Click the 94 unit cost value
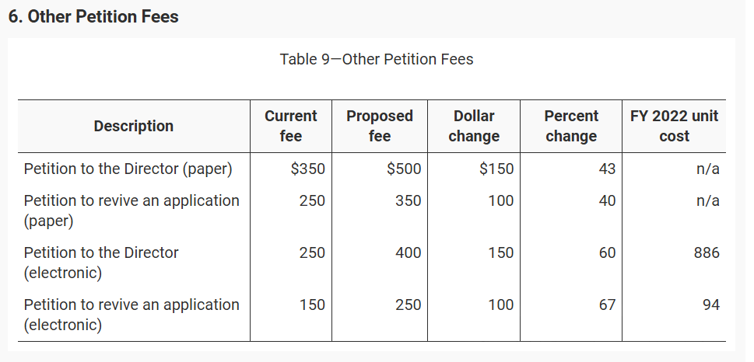Screen dimensions: 754x362 point(710,305)
